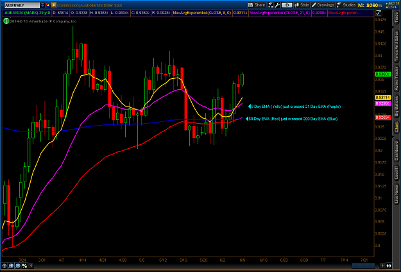Click the truncated red MovAvgExponen... label
Screen dimensions: 401x272
pos(345,13)
